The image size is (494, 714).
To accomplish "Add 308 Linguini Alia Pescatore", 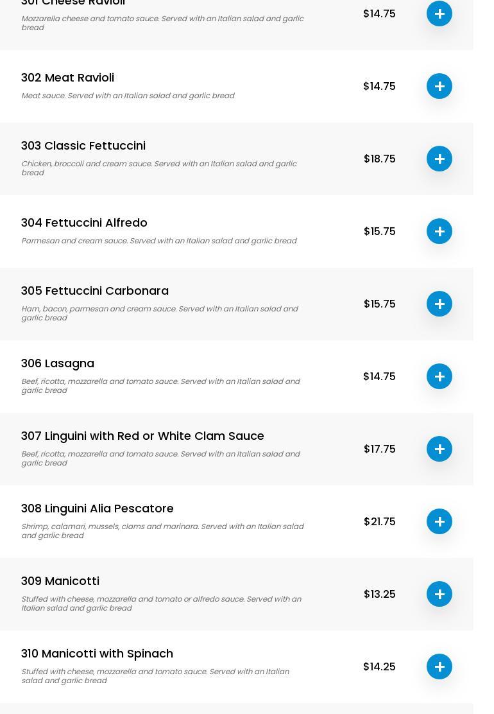I will coord(439,521).
